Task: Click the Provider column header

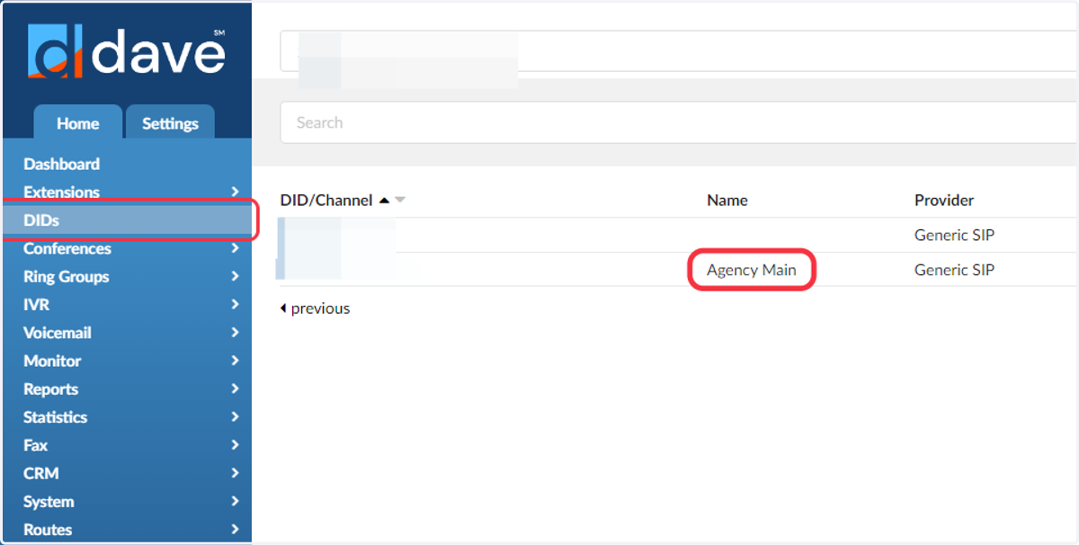Action: pyautogui.click(x=944, y=200)
